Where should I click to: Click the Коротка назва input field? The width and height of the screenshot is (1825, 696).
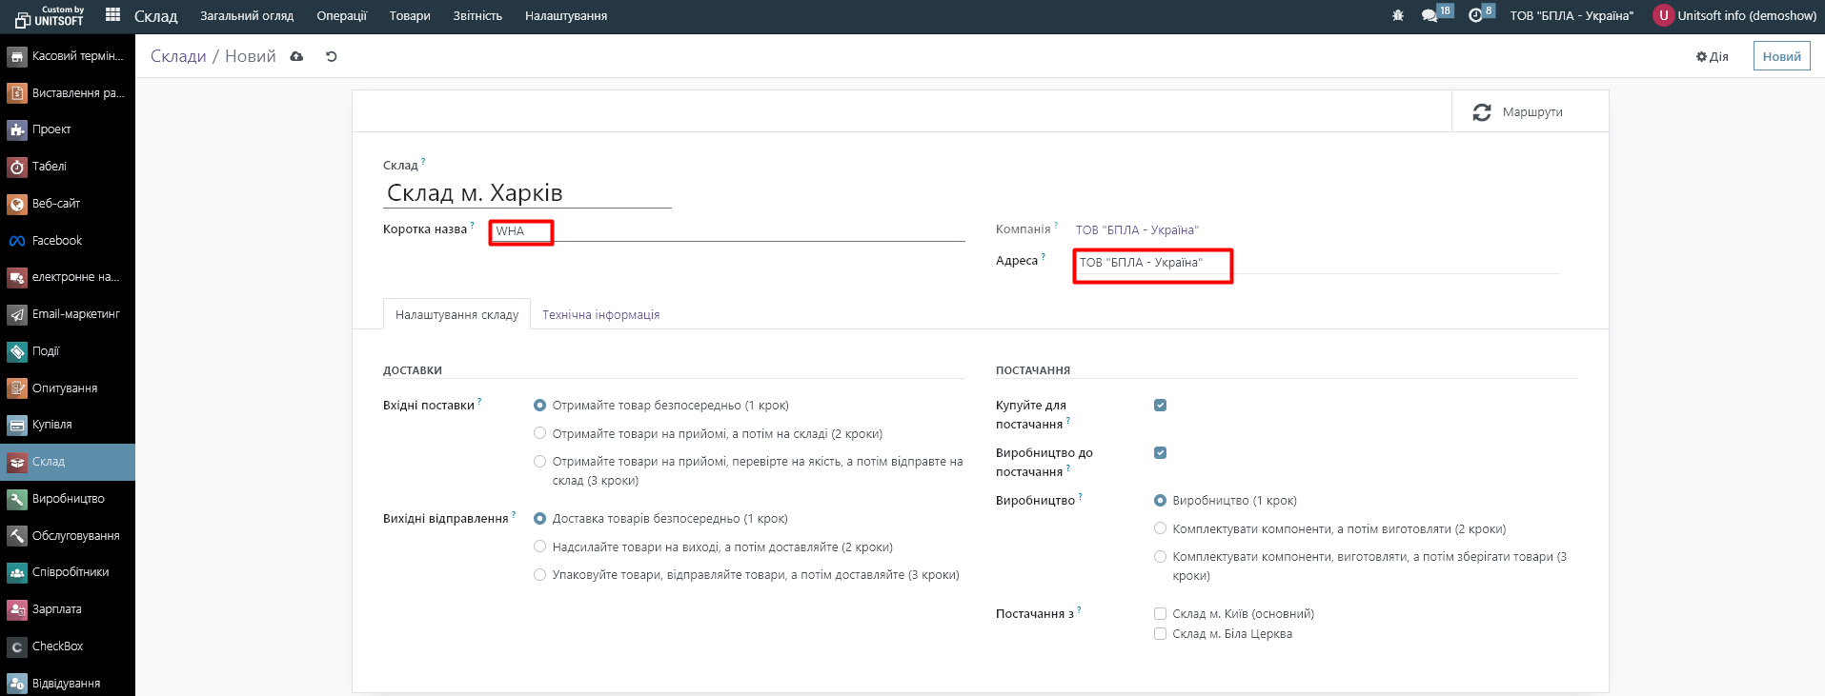point(724,231)
